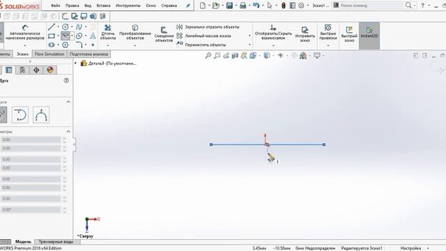Click Исправить эскиз tool
Viewport: 446px width, 251px height.
pos(305,34)
